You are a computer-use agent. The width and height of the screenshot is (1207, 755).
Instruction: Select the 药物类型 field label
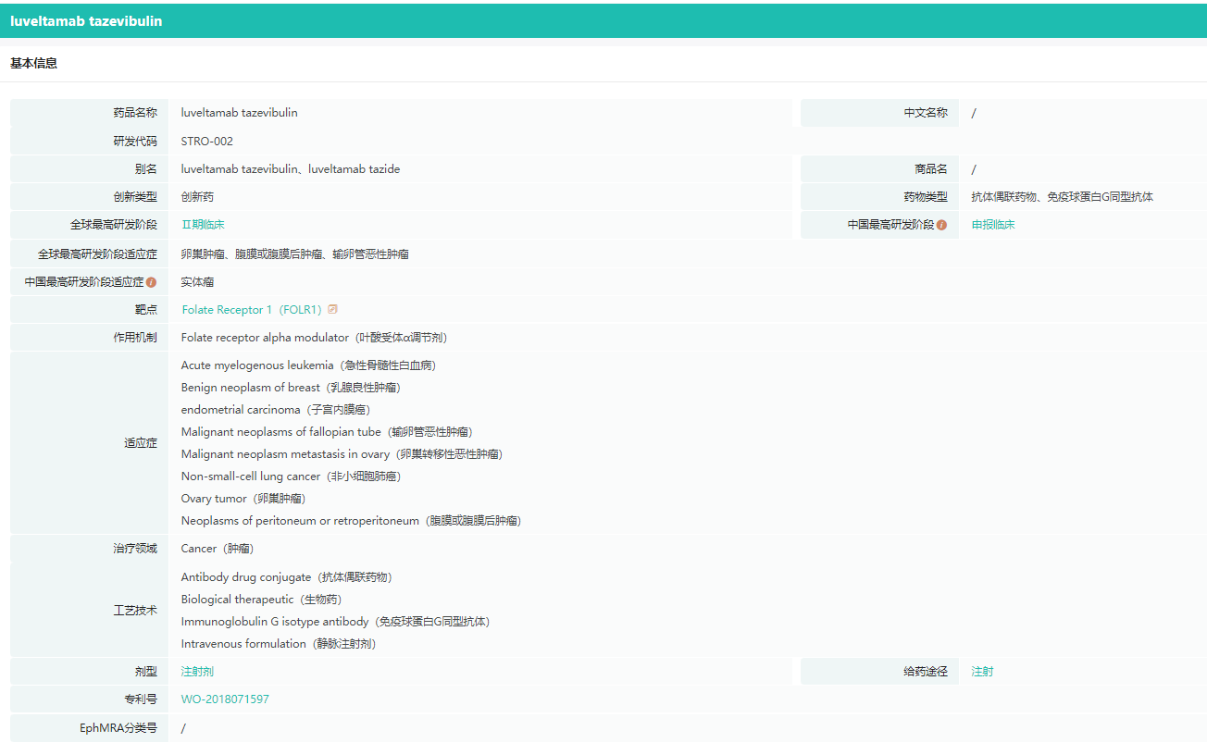[926, 197]
